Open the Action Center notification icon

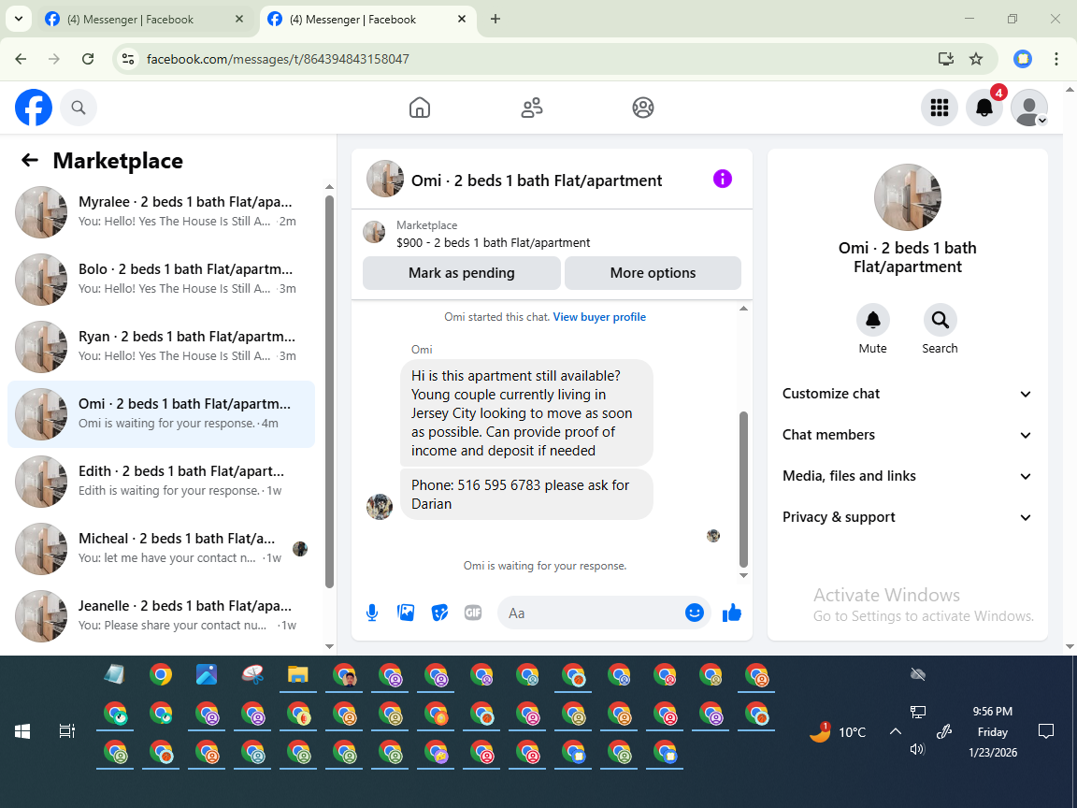pos(1045,731)
